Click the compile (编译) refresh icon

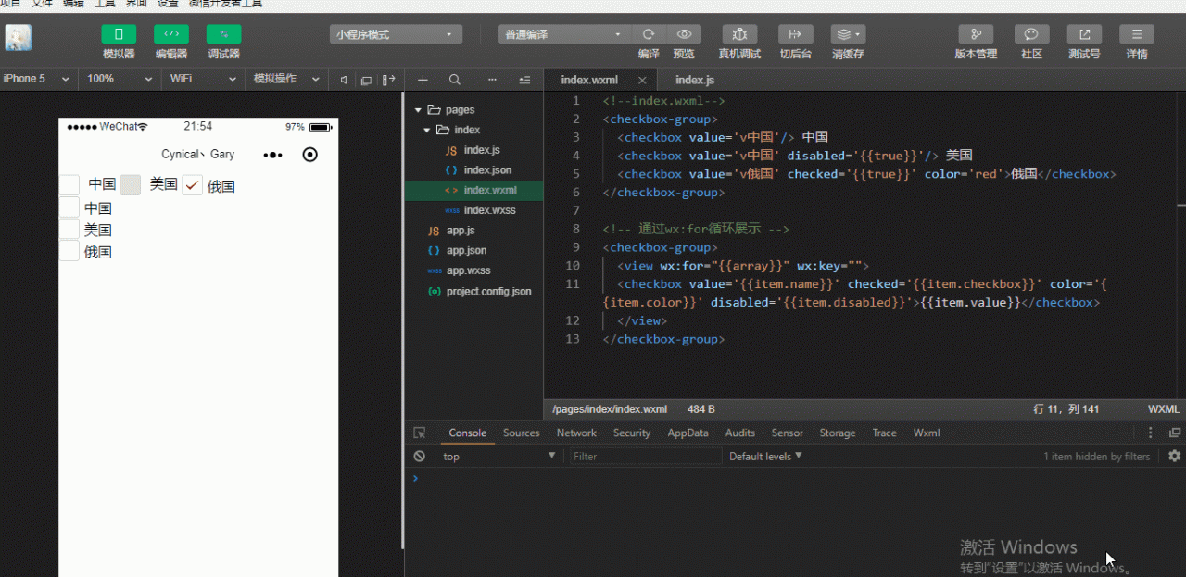pos(649,34)
